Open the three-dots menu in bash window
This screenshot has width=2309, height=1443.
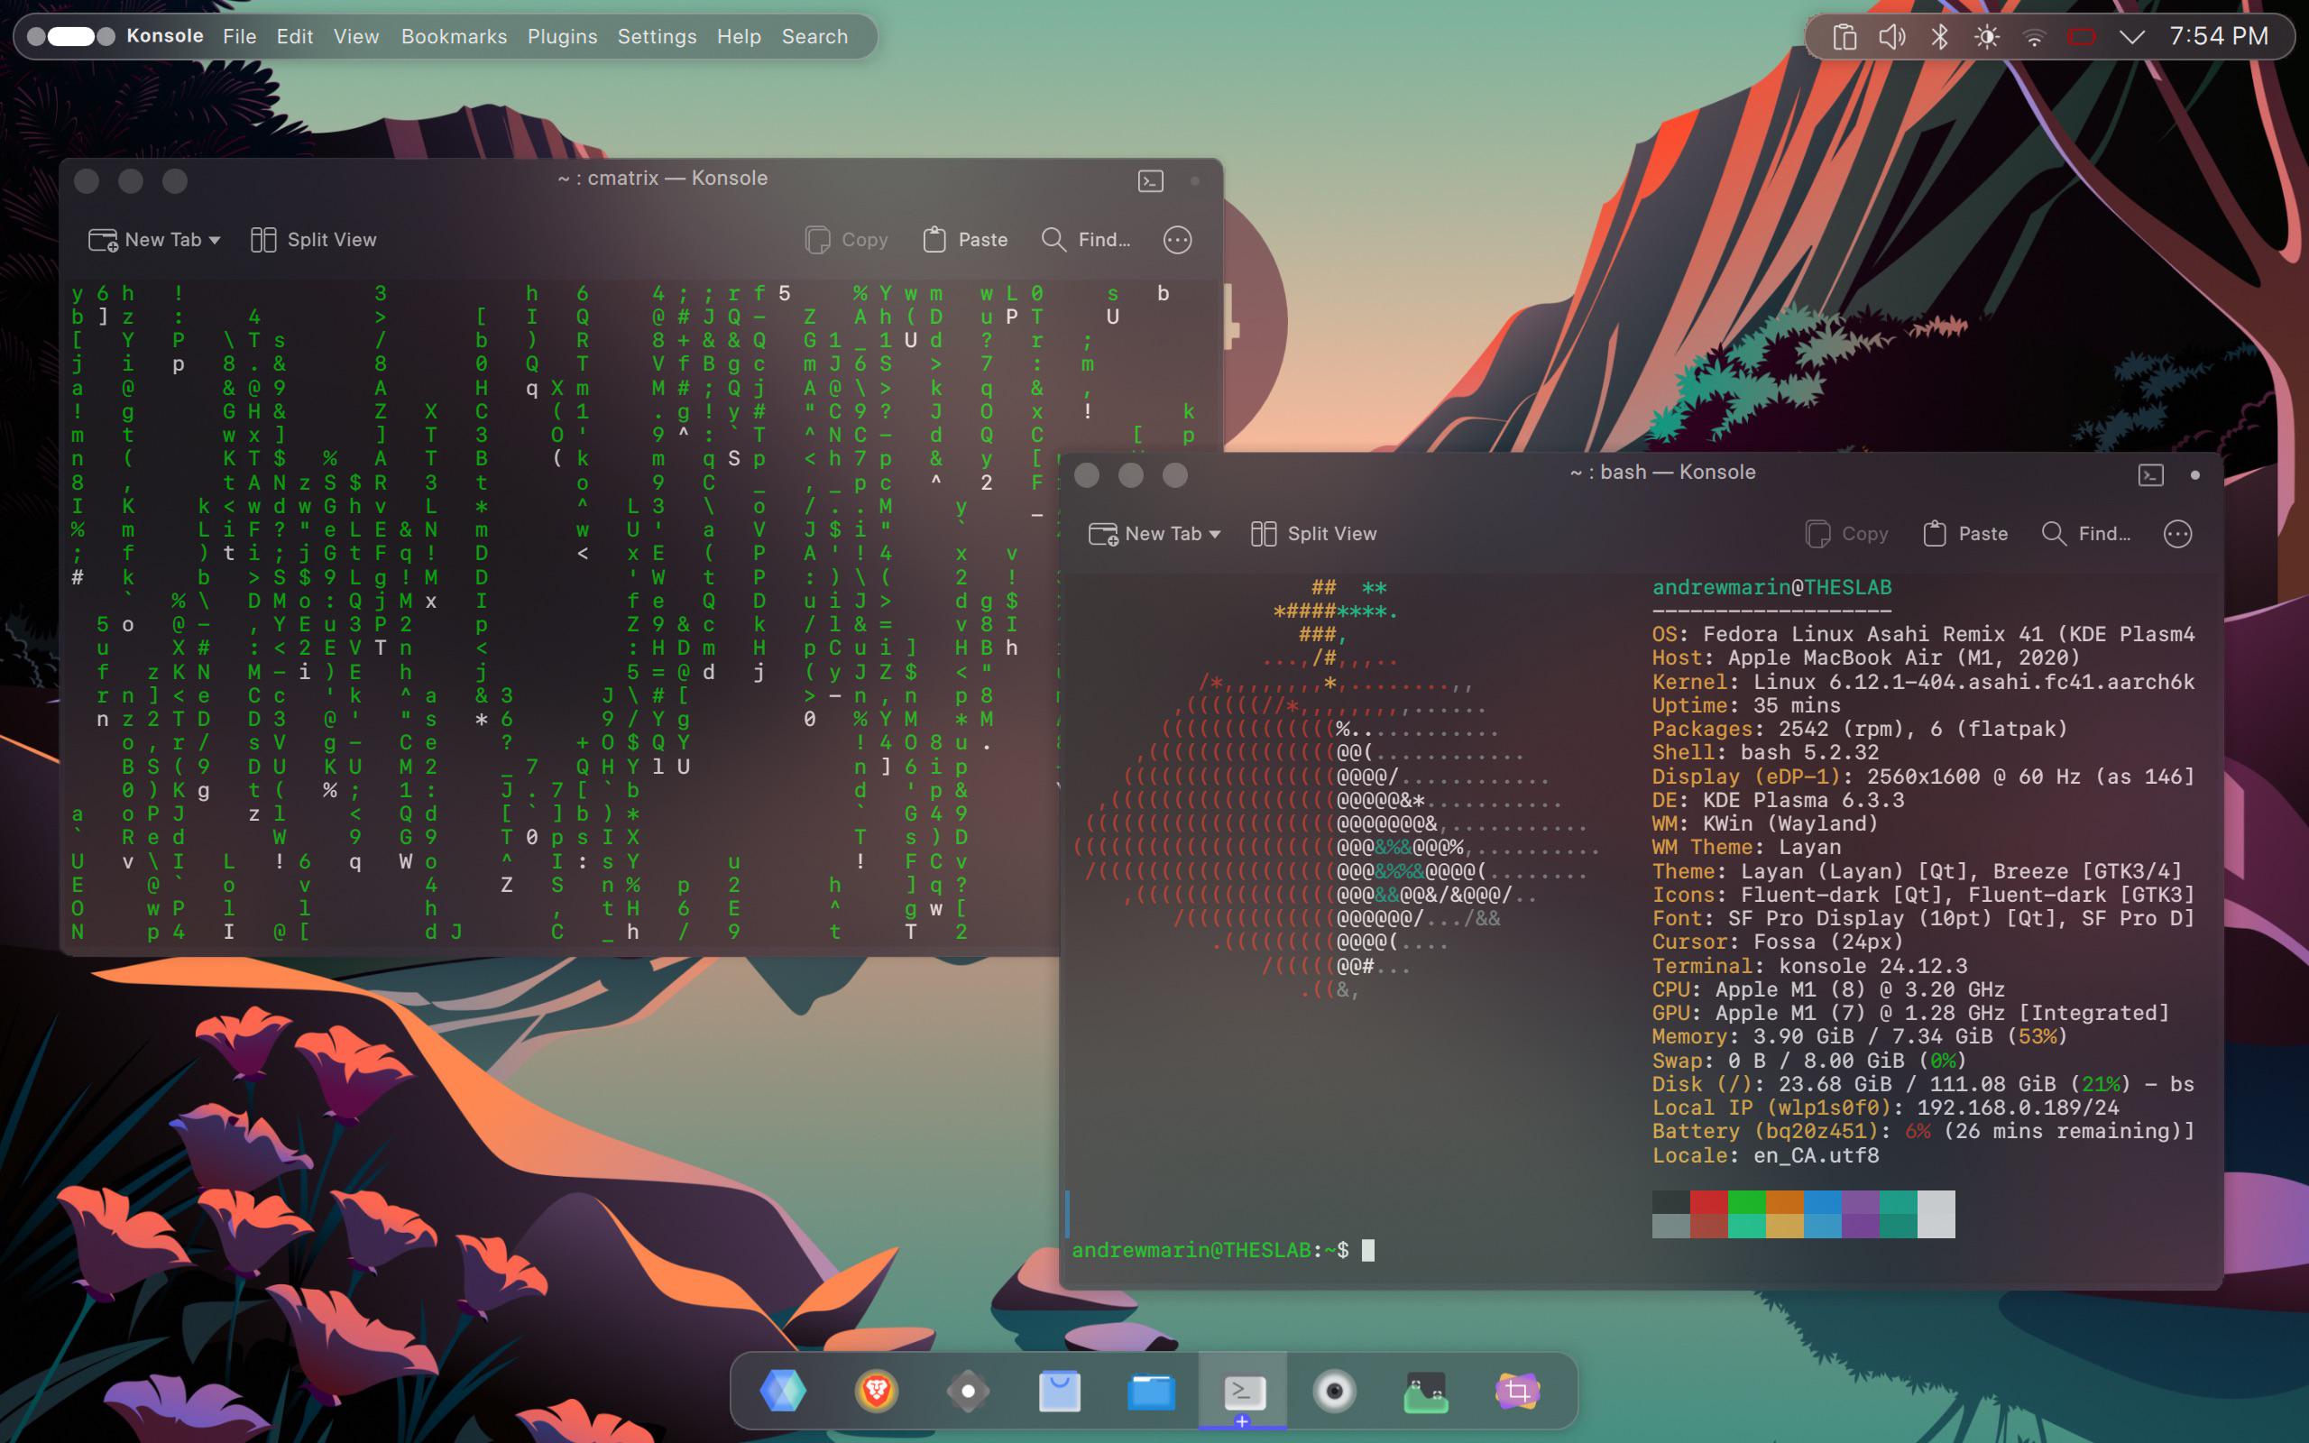pos(2177,534)
